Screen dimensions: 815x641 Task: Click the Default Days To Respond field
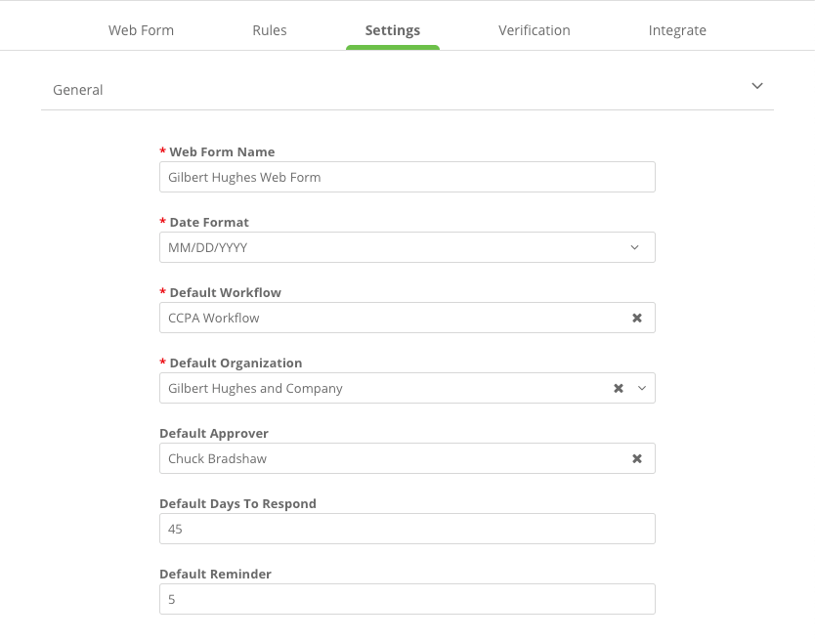[407, 529]
